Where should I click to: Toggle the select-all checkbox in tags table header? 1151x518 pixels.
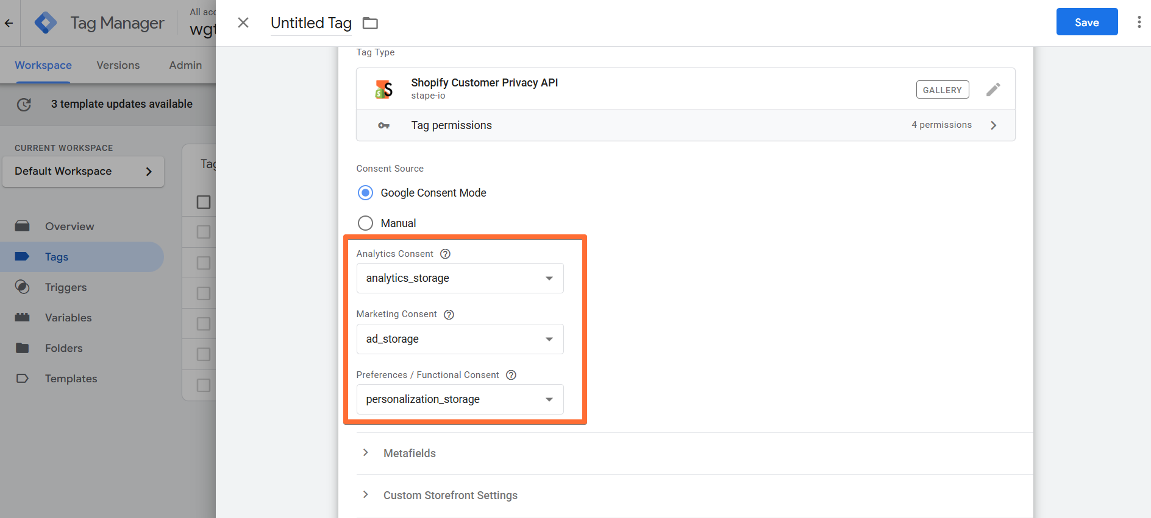click(x=204, y=202)
